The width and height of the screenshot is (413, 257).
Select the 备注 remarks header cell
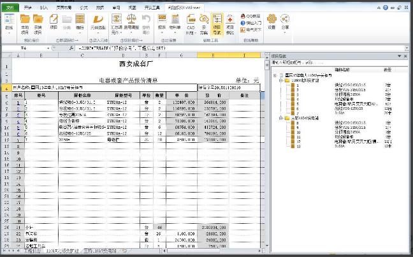pos(244,96)
